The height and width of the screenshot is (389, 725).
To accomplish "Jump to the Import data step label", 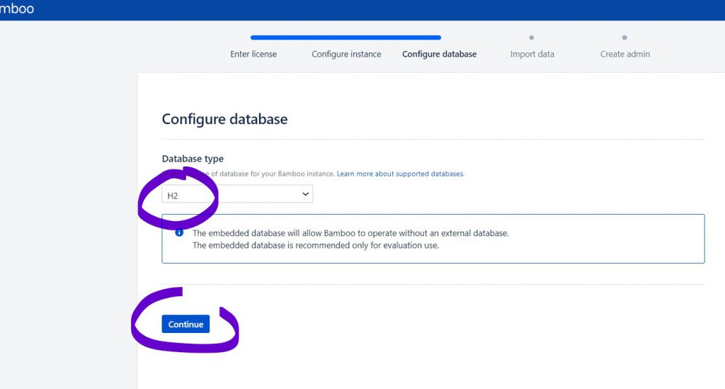I will tap(532, 54).
